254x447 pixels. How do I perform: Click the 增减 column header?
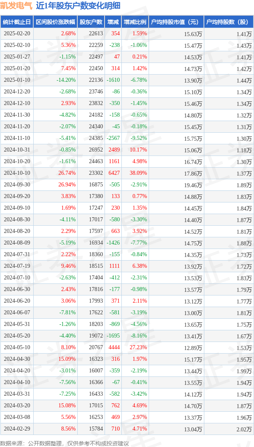(113, 22)
